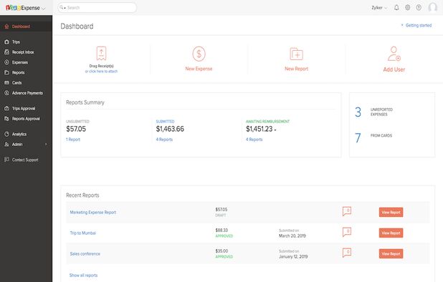Click the Add User label
The image size is (443, 282).
click(x=394, y=69)
